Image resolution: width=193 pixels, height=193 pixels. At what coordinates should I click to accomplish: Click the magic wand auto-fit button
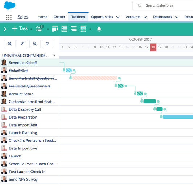tap(22, 44)
